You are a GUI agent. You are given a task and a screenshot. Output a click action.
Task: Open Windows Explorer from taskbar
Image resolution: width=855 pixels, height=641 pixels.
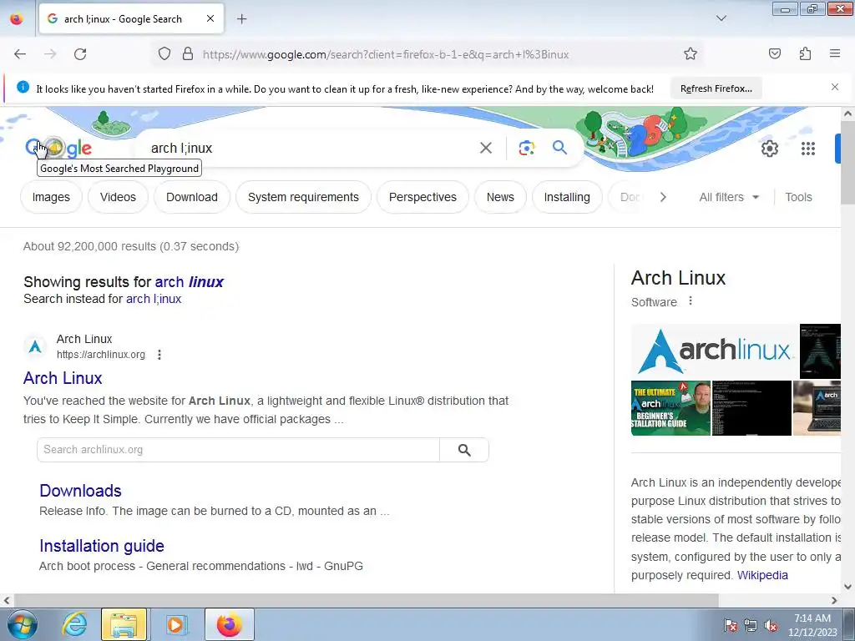click(124, 624)
